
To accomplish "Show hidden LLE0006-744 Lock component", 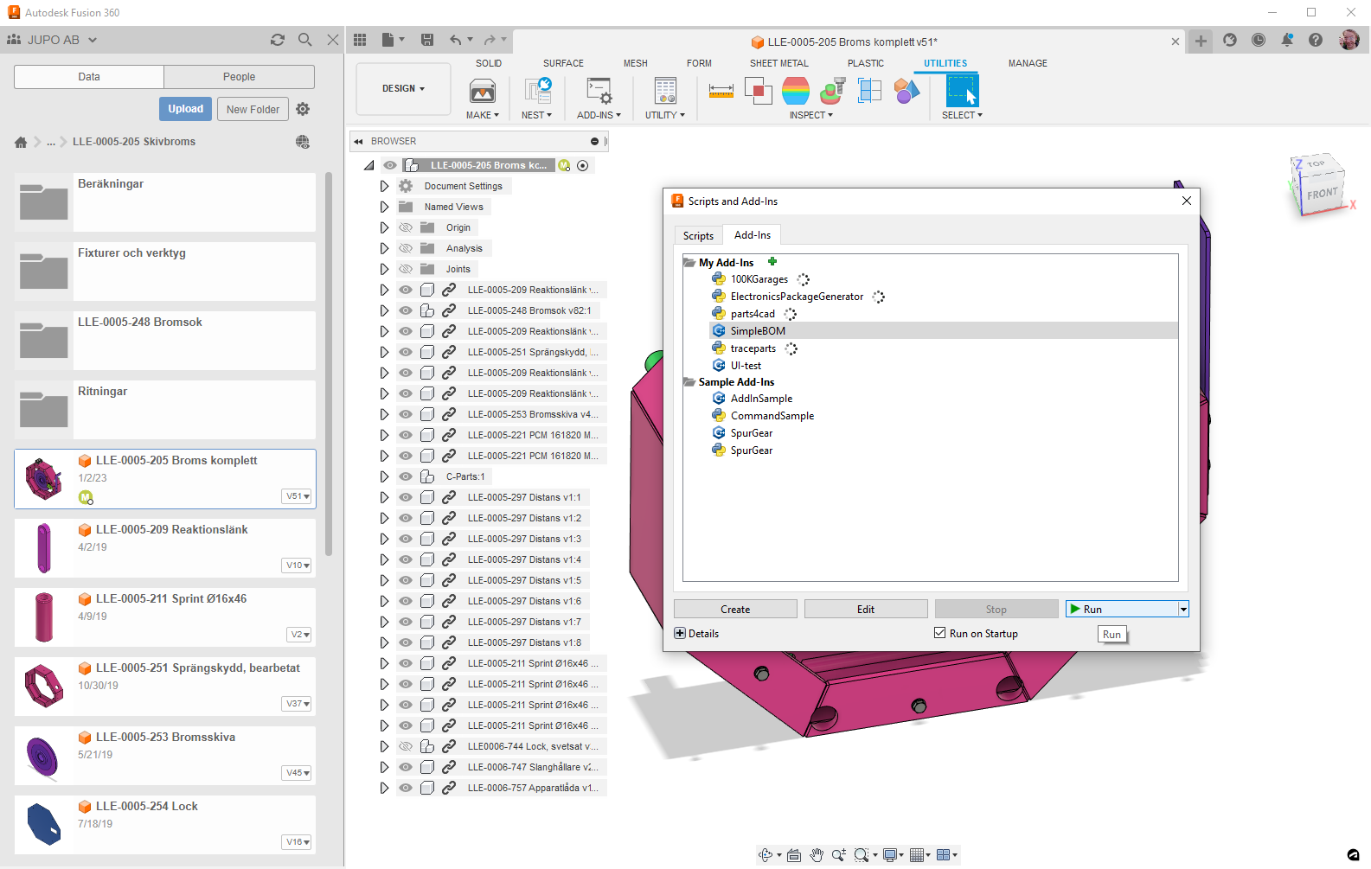I will 406,746.
